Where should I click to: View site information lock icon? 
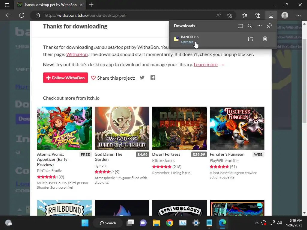coord(38,15)
